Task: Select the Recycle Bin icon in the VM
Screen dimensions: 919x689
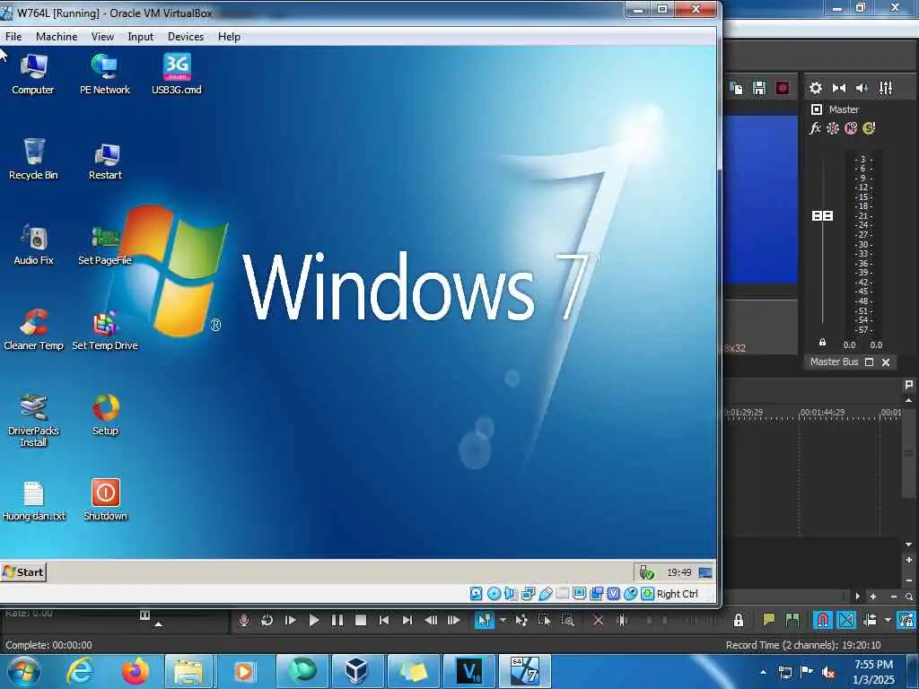Action: click(33, 159)
